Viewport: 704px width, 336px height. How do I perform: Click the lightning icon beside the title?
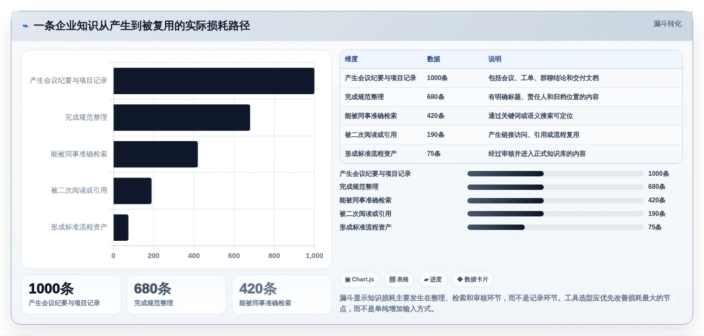coord(25,25)
